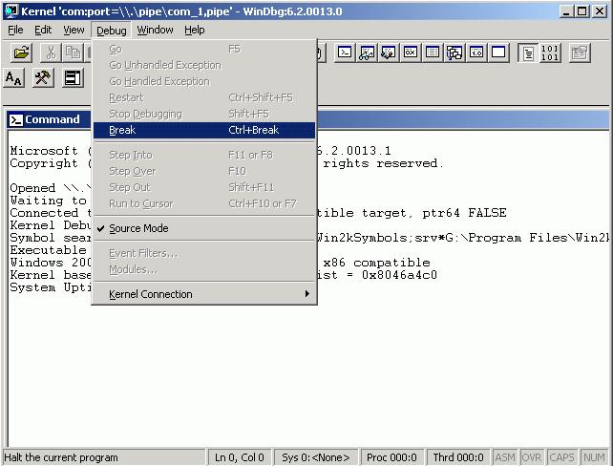Click the Copy toolbar icon

pos(73,53)
